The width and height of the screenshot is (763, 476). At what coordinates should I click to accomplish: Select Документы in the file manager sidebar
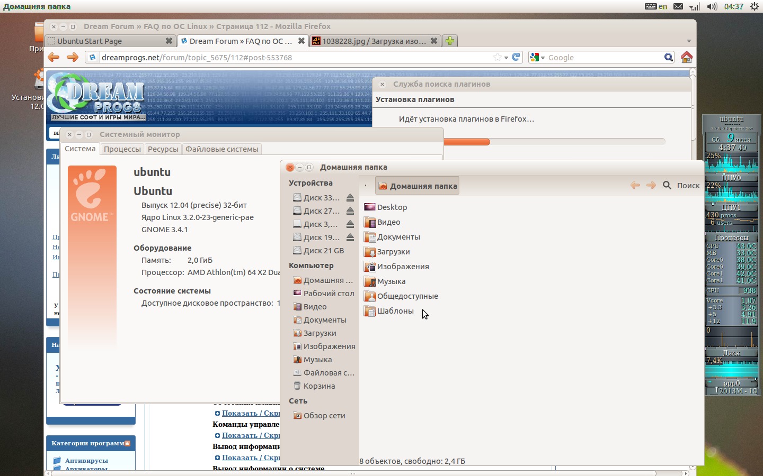(x=319, y=320)
